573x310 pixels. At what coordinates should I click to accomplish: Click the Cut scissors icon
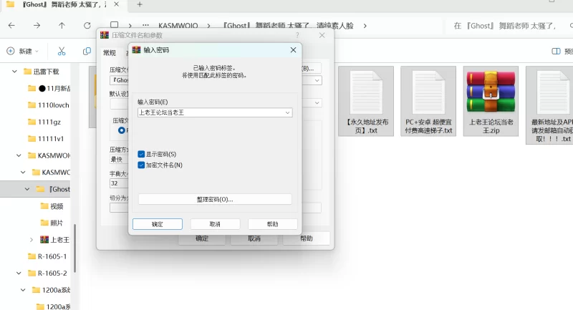pyautogui.click(x=62, y=51)
